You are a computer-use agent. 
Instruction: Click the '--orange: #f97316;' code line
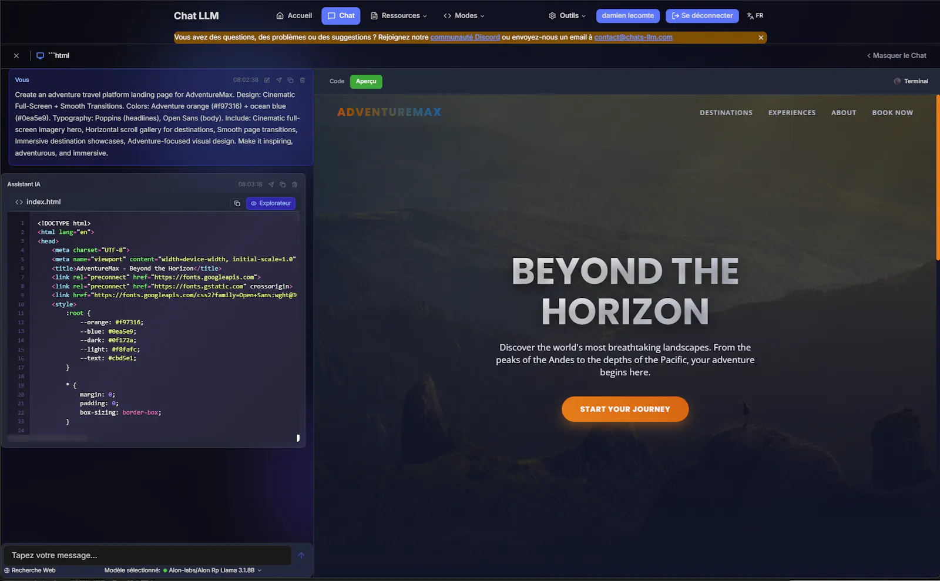[x=112, y=323]
